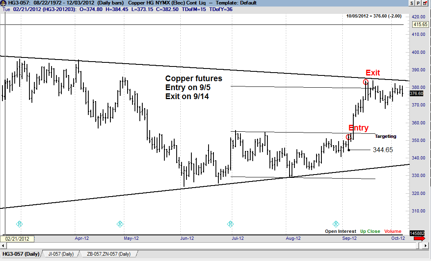Click the rollover R marker near April-12
431x261 pixels.
pyautogui.click(x=19, y=224)
